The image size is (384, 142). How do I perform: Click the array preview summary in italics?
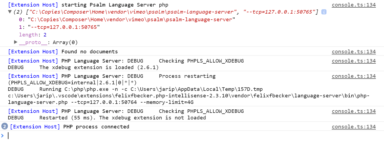click(x=166, y=12)
